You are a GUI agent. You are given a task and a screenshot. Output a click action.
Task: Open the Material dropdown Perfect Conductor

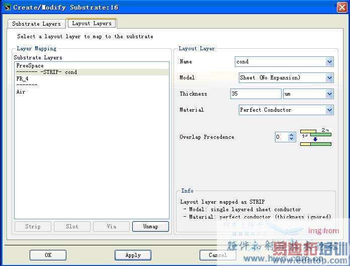pos(286,110)
